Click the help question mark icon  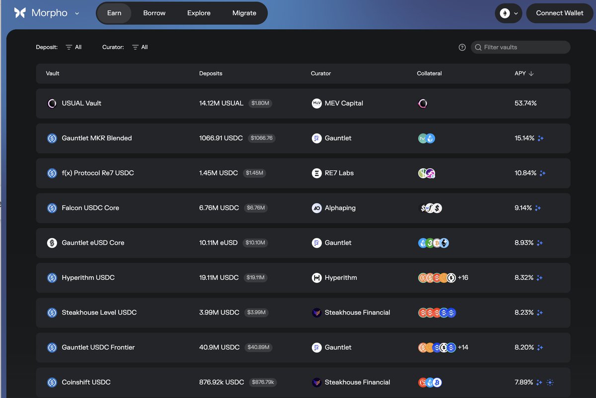coord(462,47)
